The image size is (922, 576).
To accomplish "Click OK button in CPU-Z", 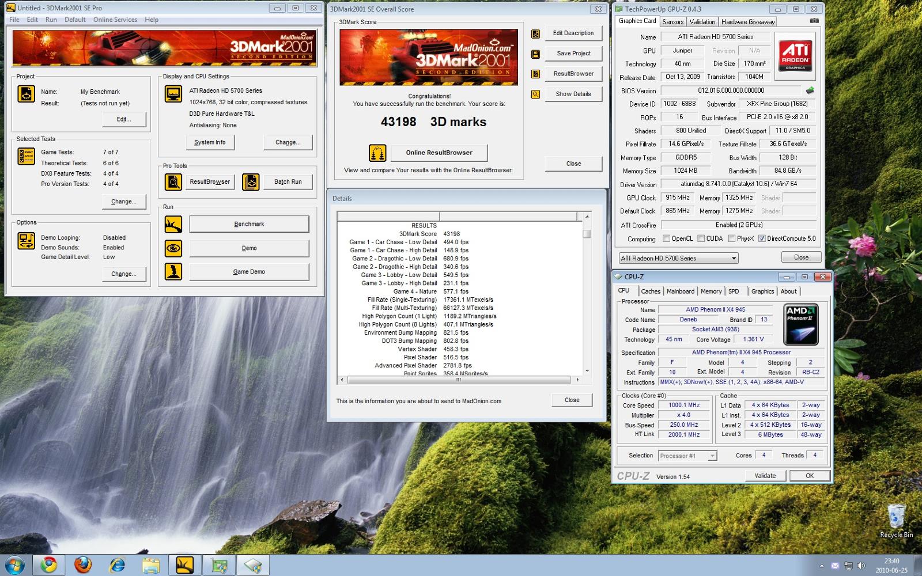I will click(810, 476).
